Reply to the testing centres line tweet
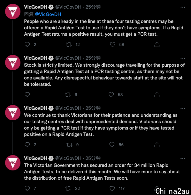 point(27,45)
